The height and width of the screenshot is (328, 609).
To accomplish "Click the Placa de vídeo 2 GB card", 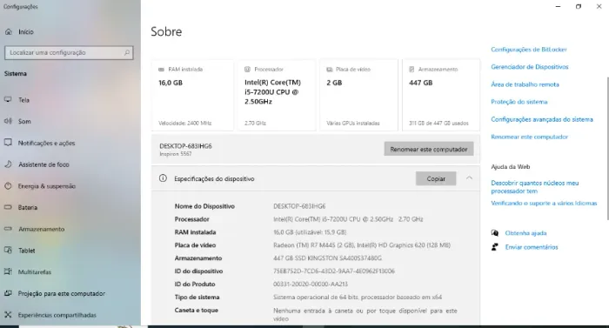I will (358, 95).
